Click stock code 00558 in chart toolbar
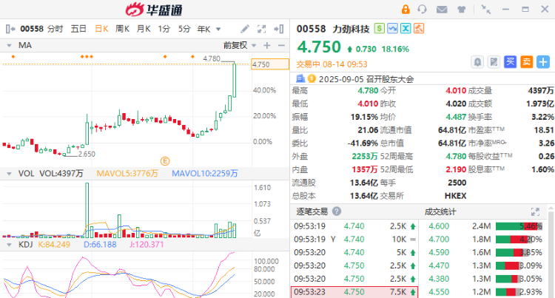Image resolution: width=555 pixels, height=298 pixels. click(x=32, y=29)
